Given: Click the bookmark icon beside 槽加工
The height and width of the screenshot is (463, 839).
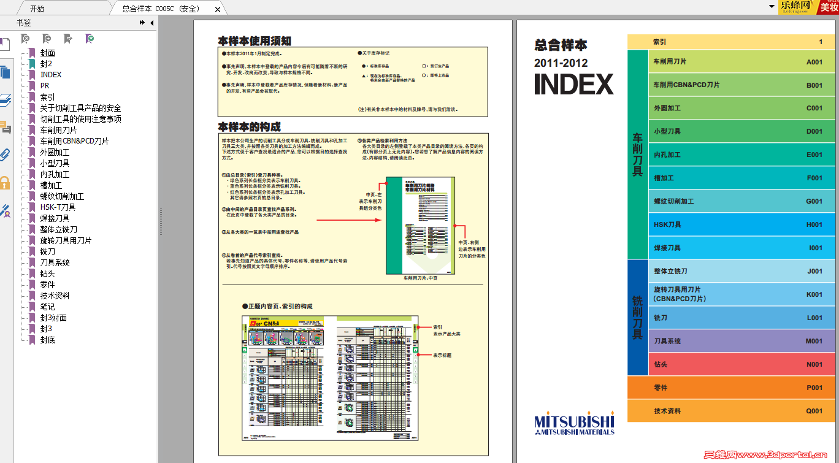Looking at the screenshot, I should [x=32, y=185].
